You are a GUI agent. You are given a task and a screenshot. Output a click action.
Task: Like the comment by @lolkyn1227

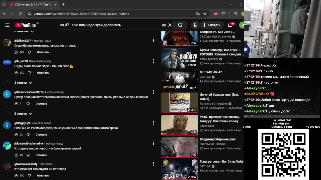[16, 52]
